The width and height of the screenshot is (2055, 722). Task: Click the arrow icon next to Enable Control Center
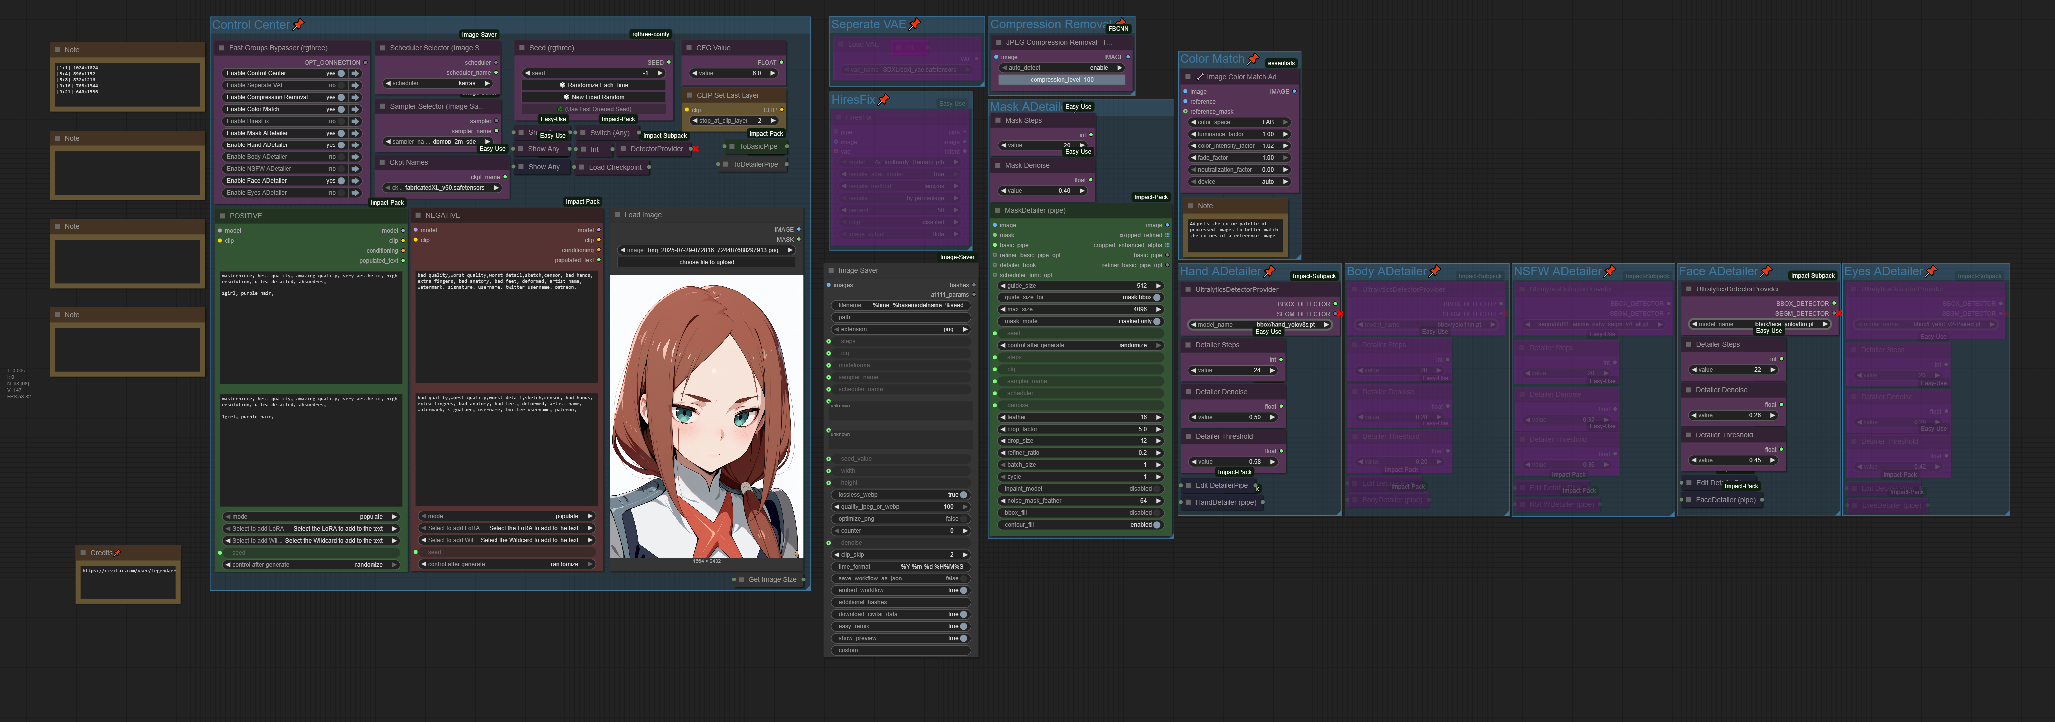point(355,73)
